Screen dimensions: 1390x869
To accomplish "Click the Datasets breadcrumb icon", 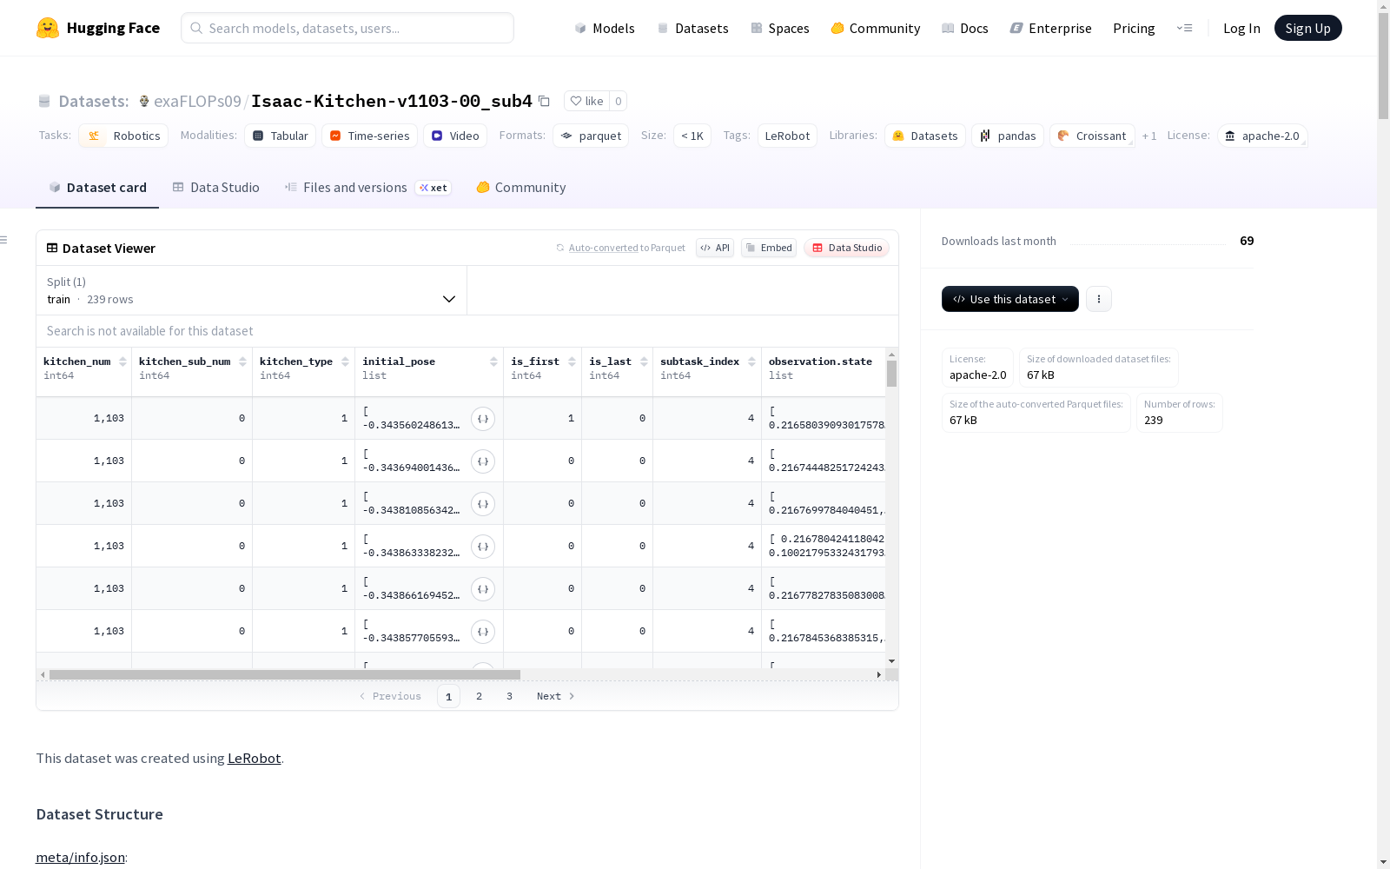I will click(44, 101).
